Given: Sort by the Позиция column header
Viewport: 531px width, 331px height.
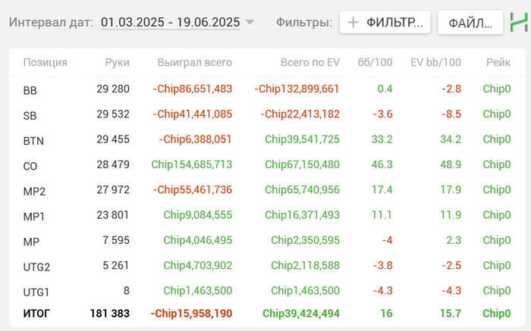Looking at the screenshot, I should (x=46, y=62).
